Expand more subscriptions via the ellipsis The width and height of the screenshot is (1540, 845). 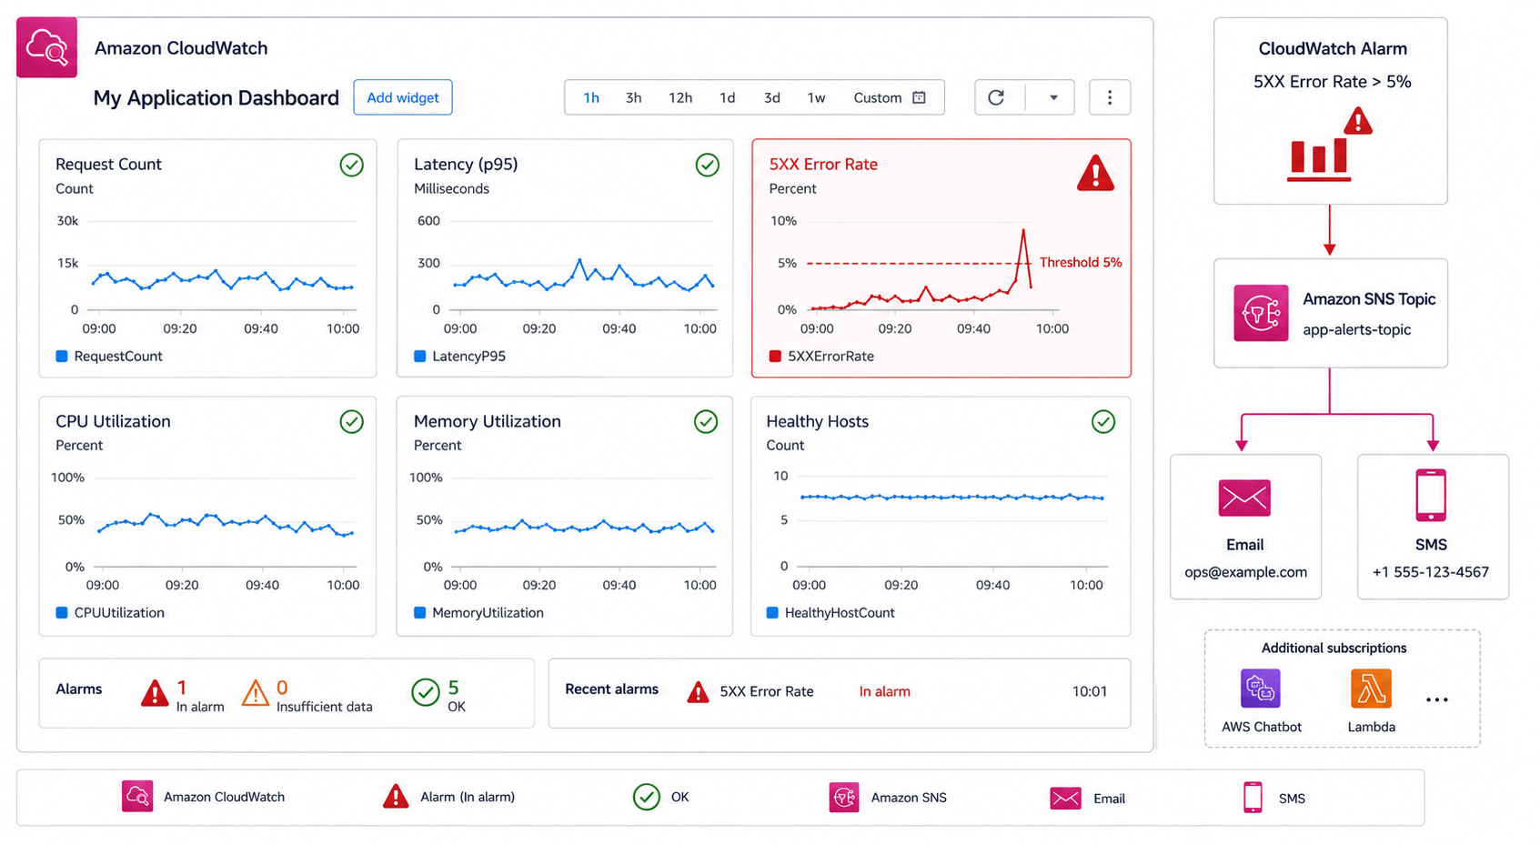pyautogui.click(x=1437, y=699)
